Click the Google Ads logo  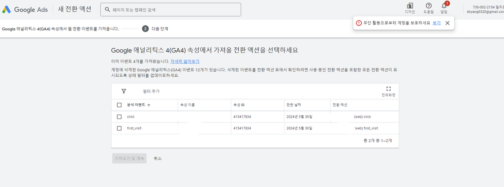[25, 10]
